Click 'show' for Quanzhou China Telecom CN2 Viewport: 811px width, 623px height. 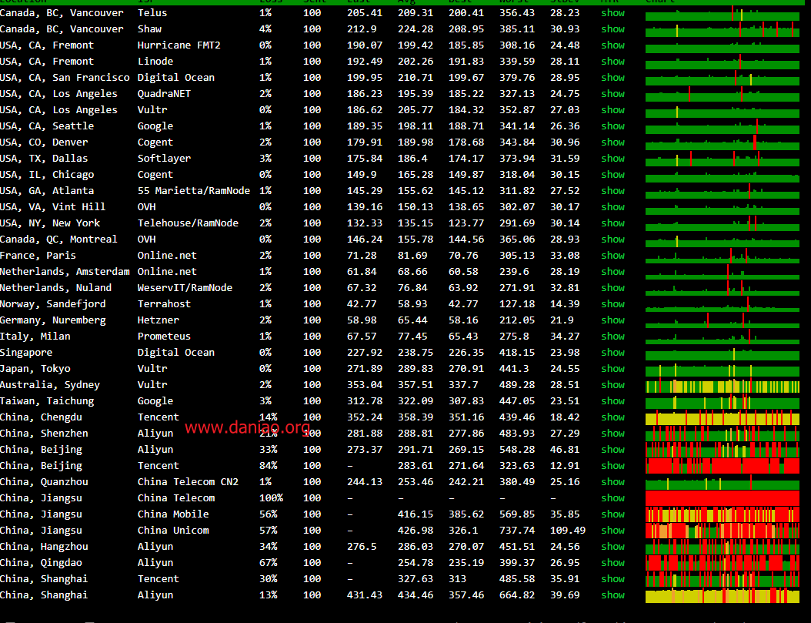point(613,482)
